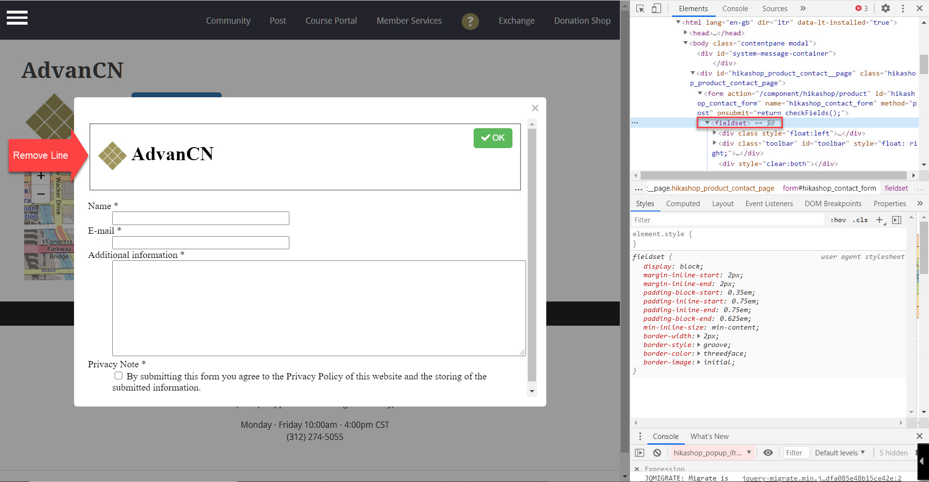Remove the live Expression with its X

[637, 469]
